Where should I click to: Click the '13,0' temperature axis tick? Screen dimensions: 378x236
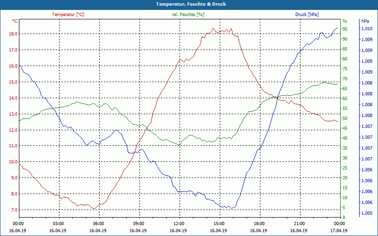click(14, 114)
